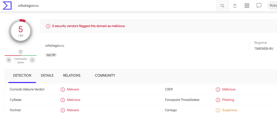
Task: Open the user account button
Action: (x=272, y=6)
